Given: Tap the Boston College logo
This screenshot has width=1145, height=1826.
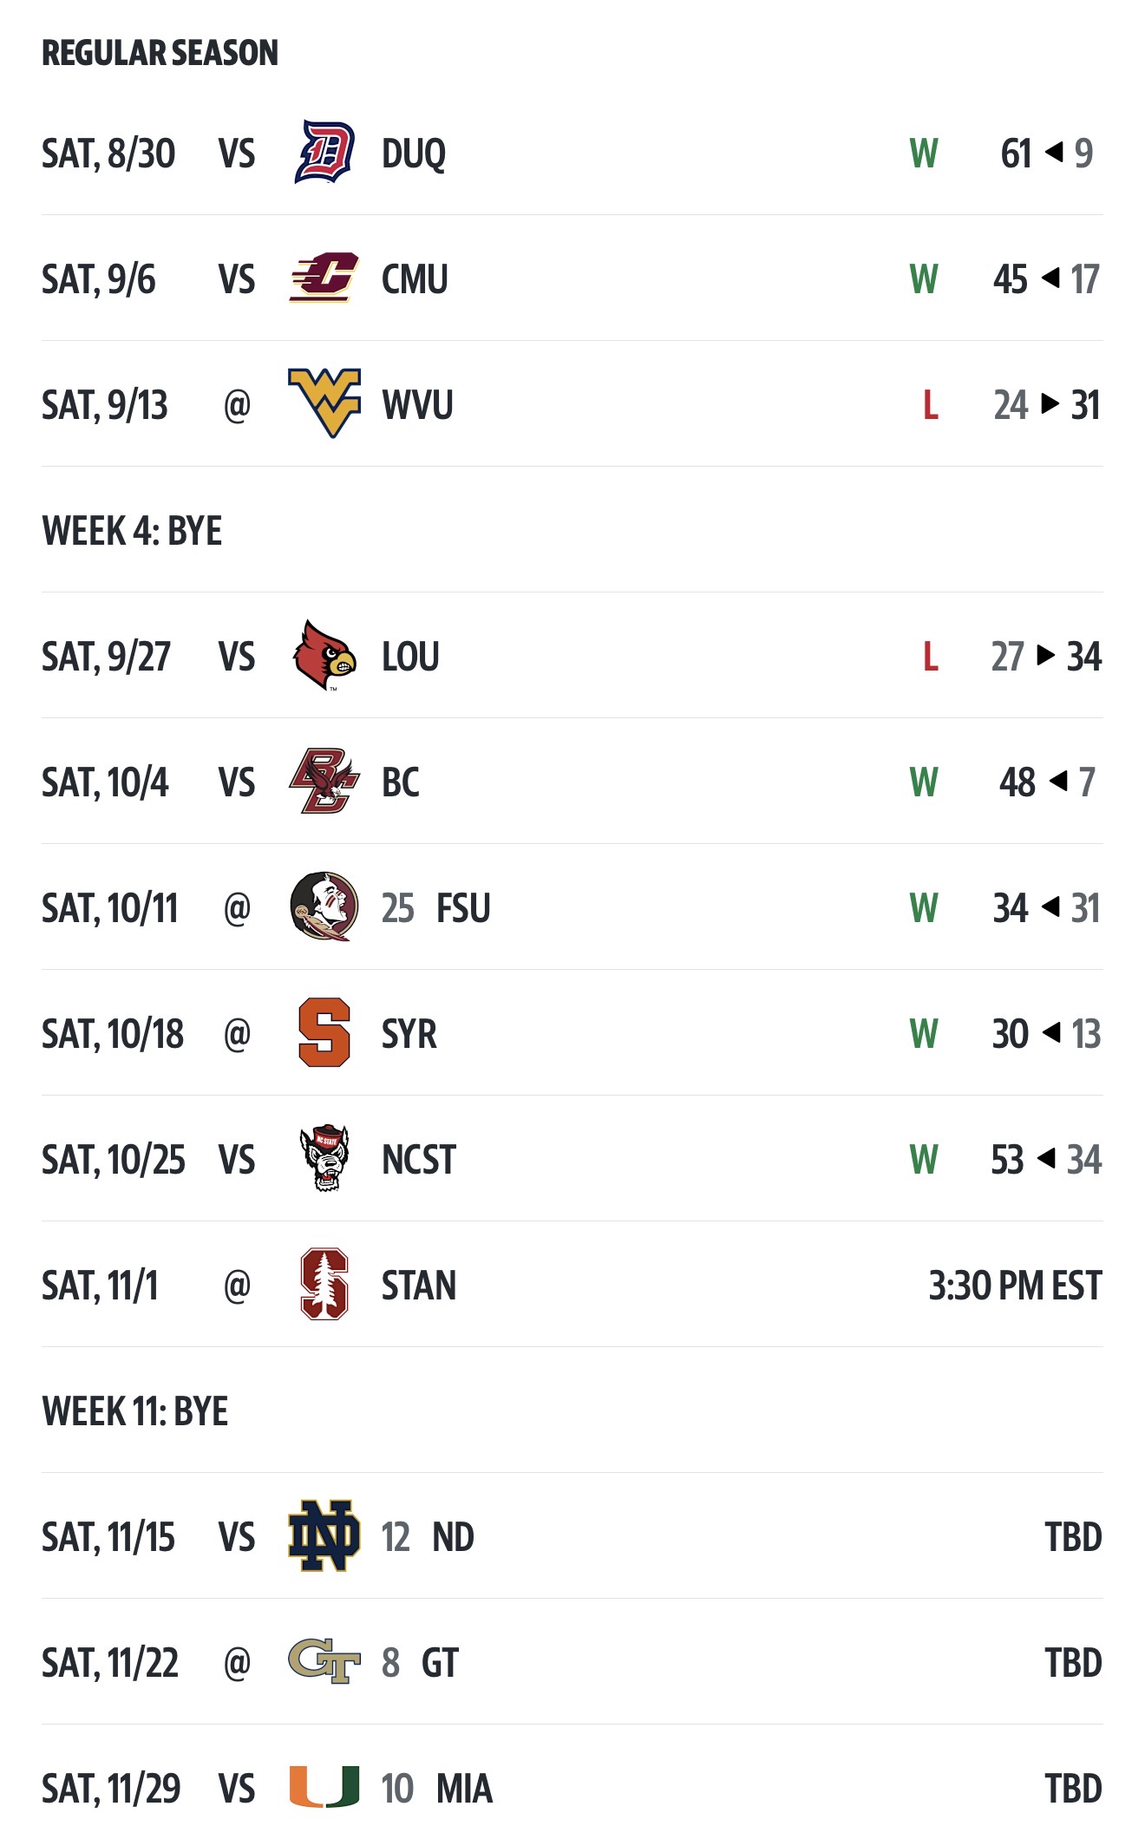Looking at the screenshot, I should (324, 782).
